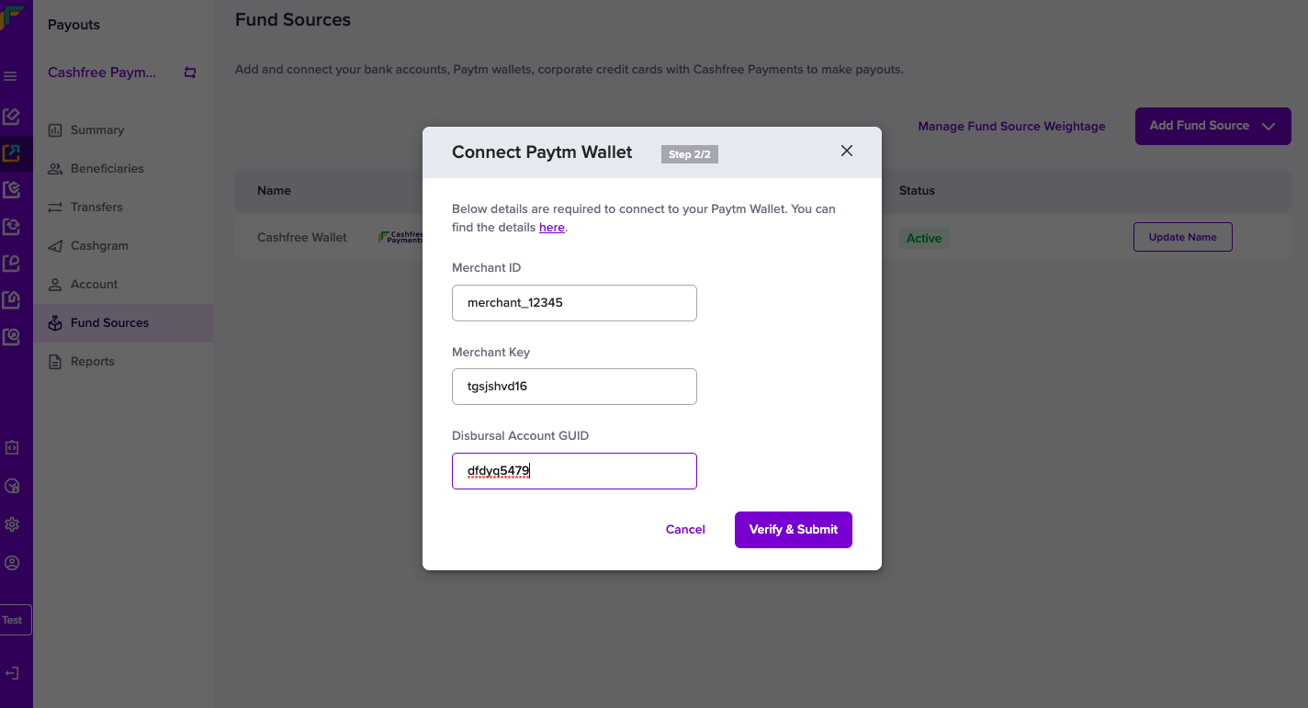Click the 'Active' status label
Image resolution: width=1308 pixels, height=708 pixels.
[924, 238]
